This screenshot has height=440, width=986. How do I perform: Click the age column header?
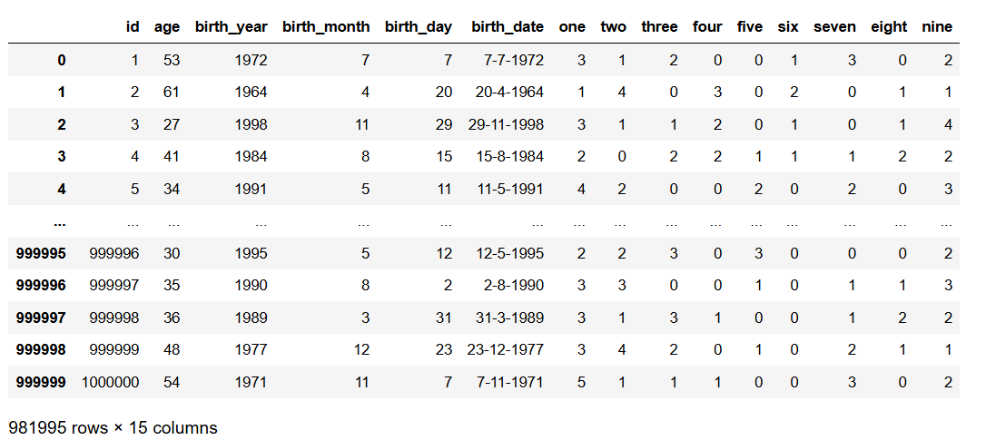(x=167, y=26)
